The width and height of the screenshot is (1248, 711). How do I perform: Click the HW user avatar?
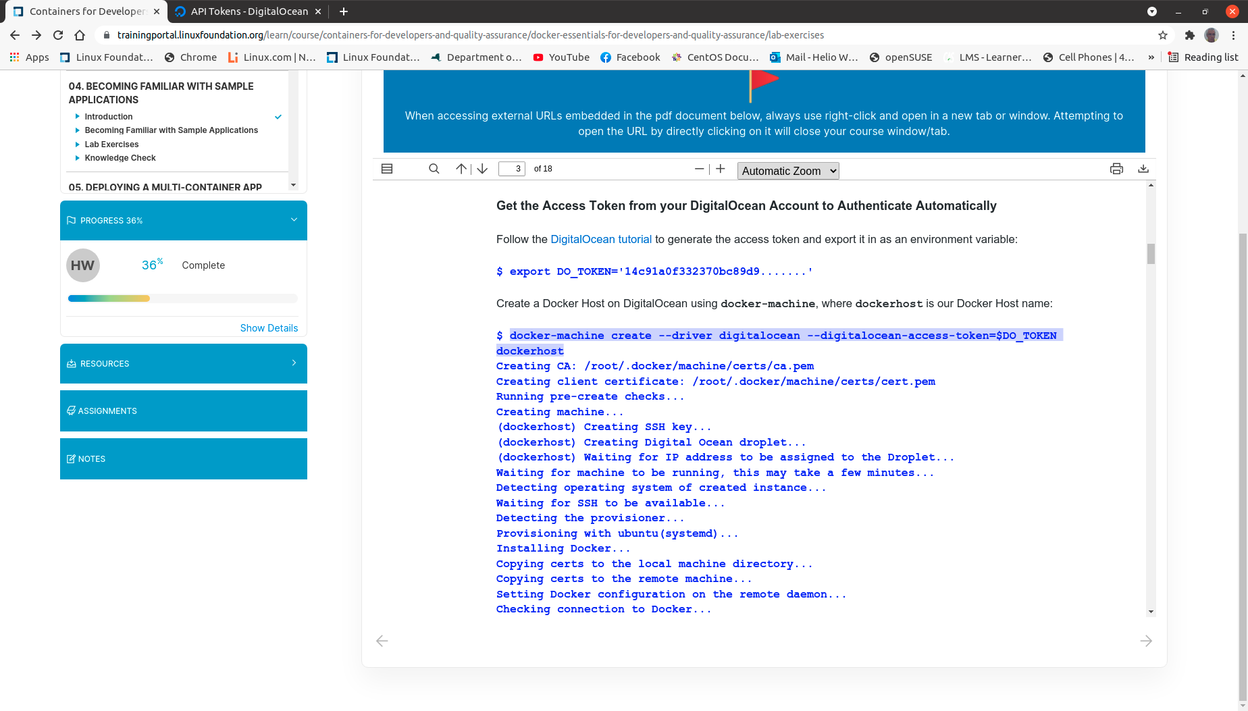(x=83, y=265)
